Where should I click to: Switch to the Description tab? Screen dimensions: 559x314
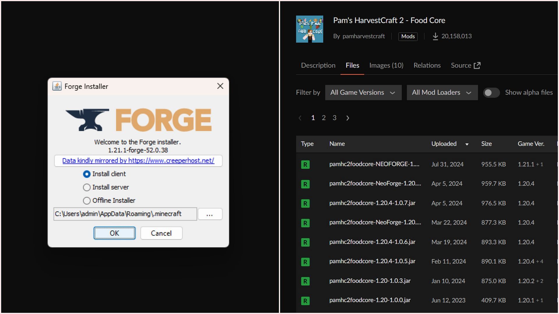[x=318, y=65]
